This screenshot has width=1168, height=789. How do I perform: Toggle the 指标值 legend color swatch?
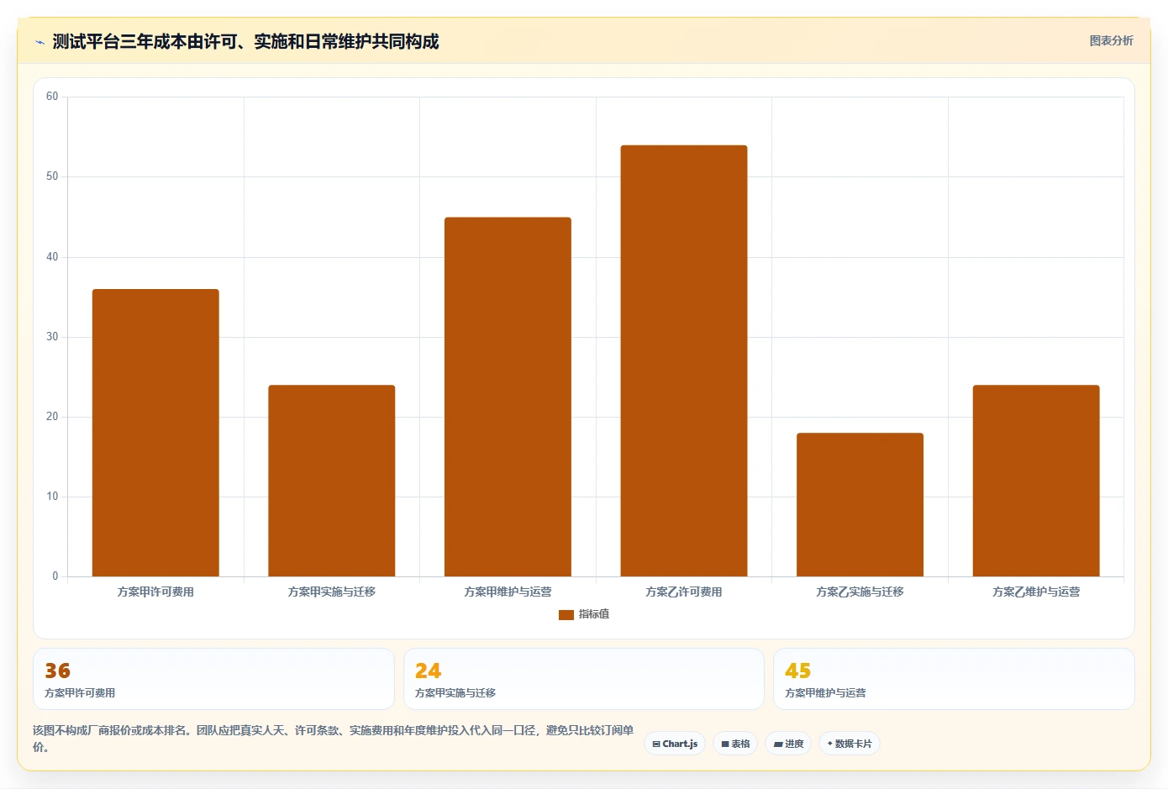pos(566,615)
